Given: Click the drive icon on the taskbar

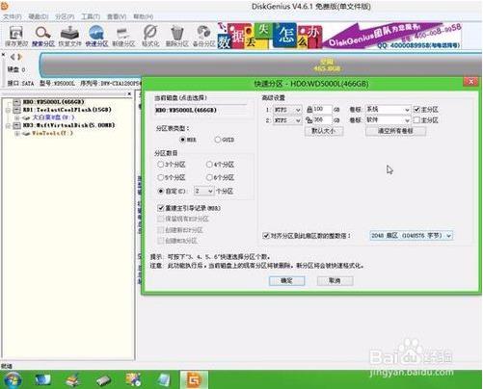Looking at the screenshot, I should click(104, 380).
